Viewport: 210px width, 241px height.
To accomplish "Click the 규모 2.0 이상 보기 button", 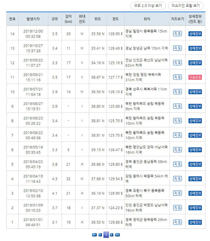I will (x=148, y=6).
